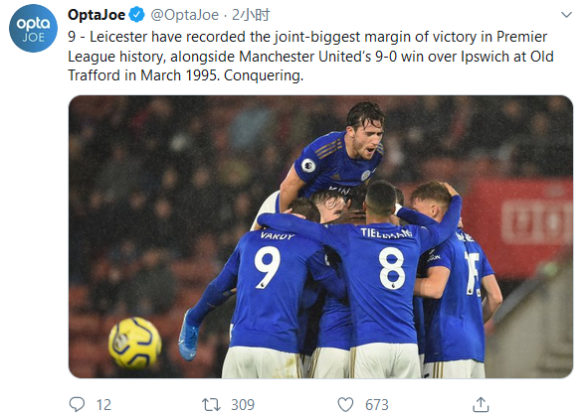Click the retweet count 309

(x=243, y=405)
